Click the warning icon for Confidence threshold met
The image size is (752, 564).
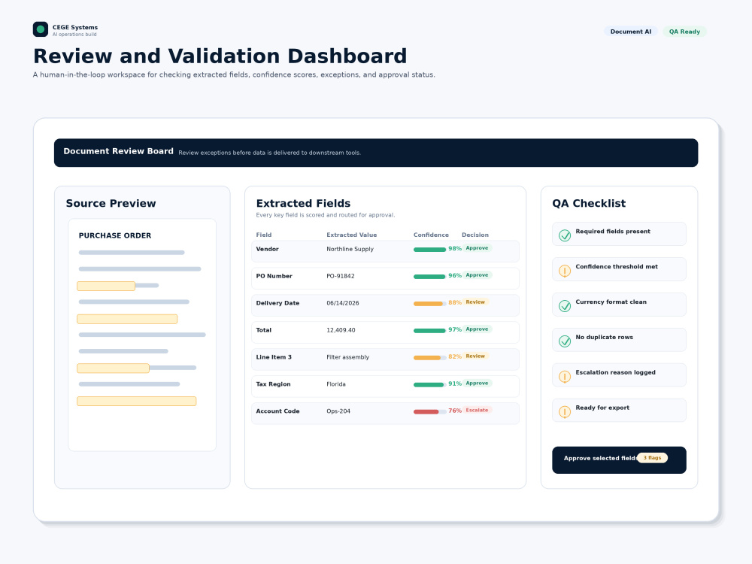565,271
